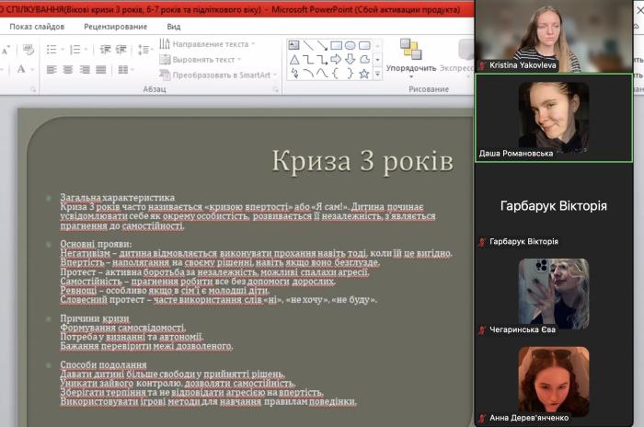
Task: Toggle center text alignment
Action: (69, 70)
